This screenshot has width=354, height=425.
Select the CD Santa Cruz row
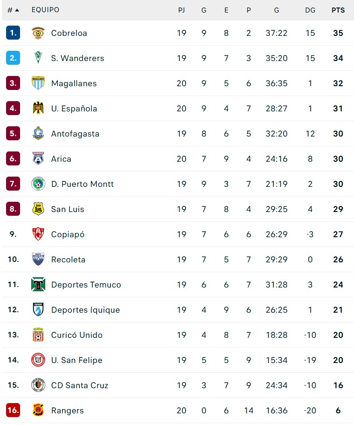[178, 385]
